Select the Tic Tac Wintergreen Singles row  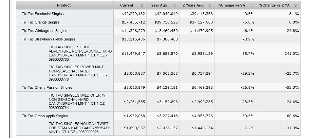45,31
